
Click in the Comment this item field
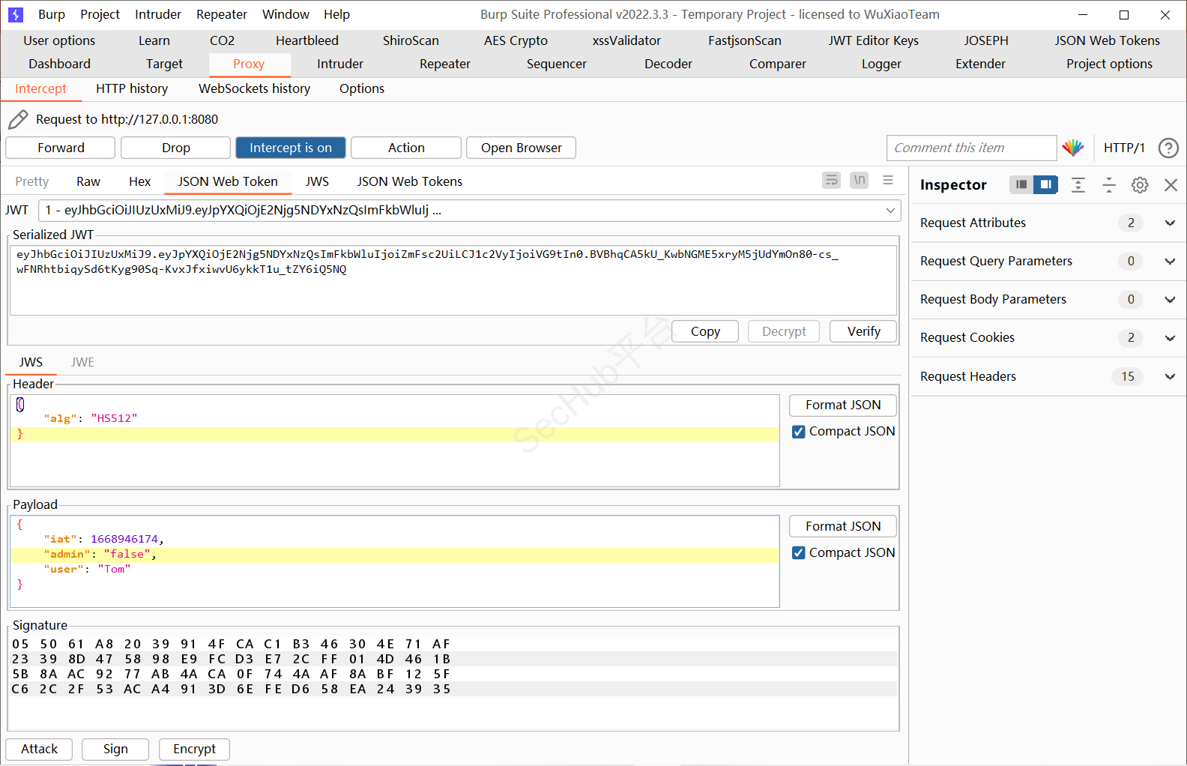coord(970,148)
